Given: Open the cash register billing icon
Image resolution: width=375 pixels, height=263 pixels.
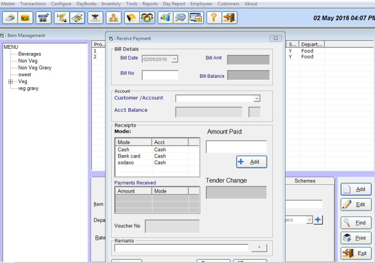Looking at the screenshot, I should 10,18.
